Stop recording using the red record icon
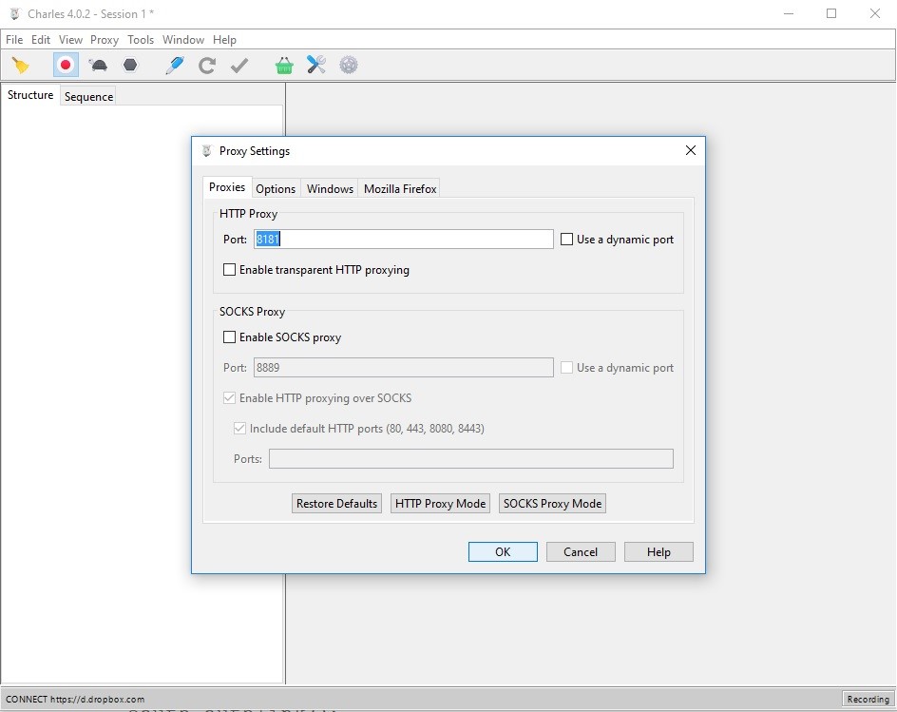Image resolution: width=897 pixels, height=712 pixels. [x=66, y=66]
